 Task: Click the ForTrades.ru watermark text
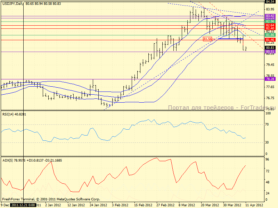coord(222,108)
